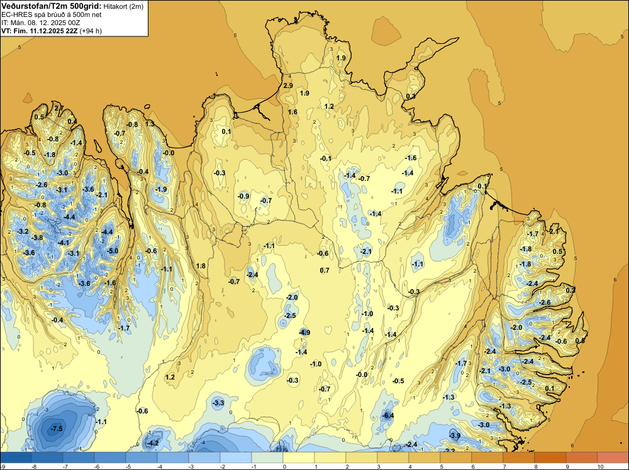Click the -4.2 temperature value

pos(153,443)
